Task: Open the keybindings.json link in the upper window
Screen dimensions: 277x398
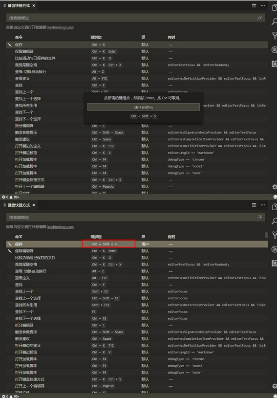Action: pos(61,27)
